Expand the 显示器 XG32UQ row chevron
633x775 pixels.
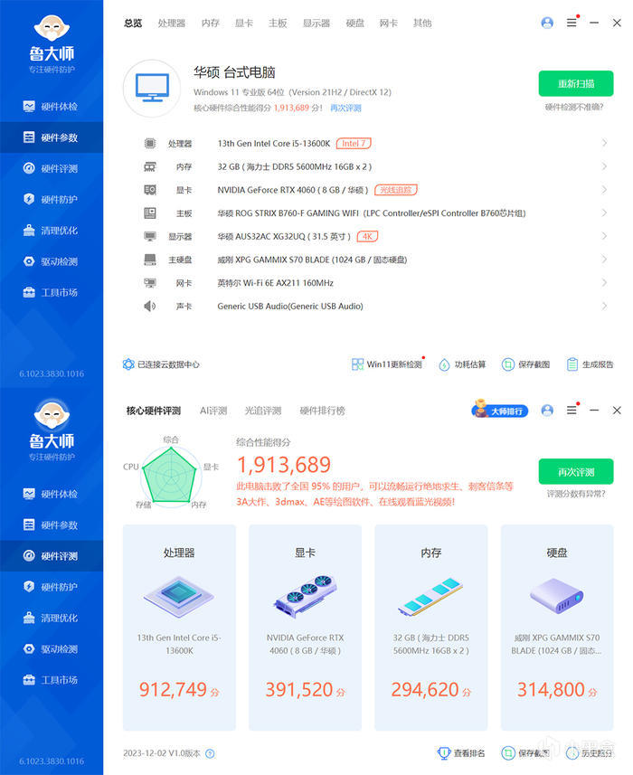[x=604, y=236]
